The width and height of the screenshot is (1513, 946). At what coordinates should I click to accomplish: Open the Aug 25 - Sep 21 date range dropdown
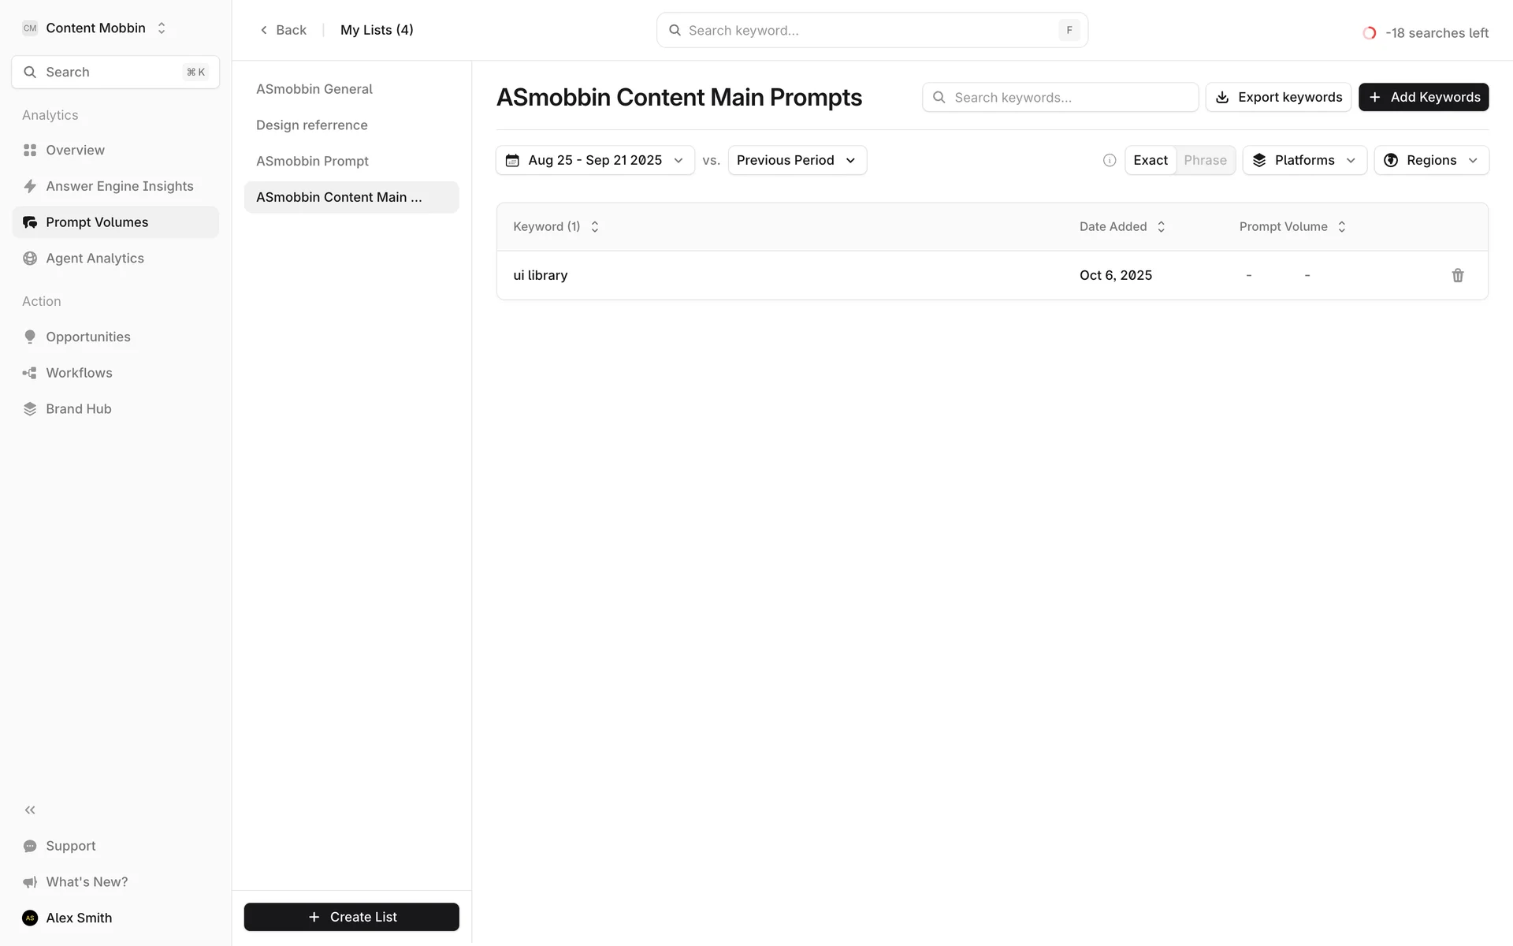click(x=595, y=161)
